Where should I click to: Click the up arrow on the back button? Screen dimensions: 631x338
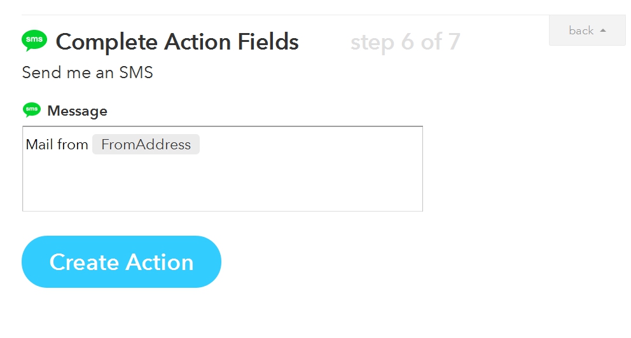point(603,30)
